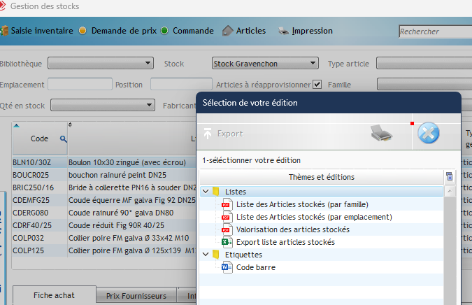Screen dimensions: 472x305
Task: Select the COLP125 article code
Action: [28, 251]
